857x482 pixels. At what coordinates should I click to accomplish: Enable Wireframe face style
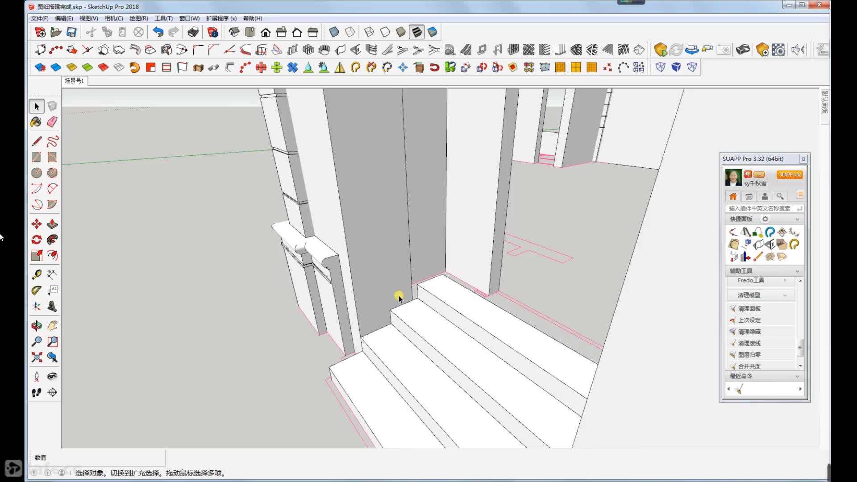(x=369, y=32)
